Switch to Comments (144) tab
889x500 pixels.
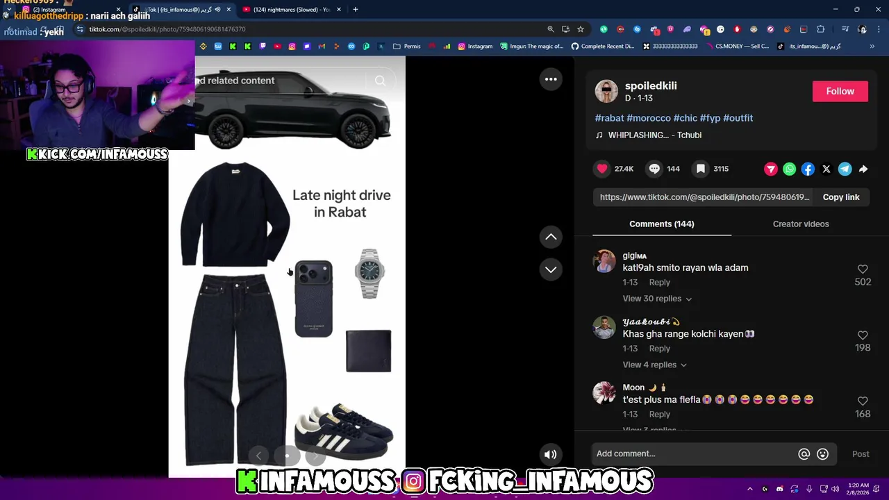pos(662,224)
